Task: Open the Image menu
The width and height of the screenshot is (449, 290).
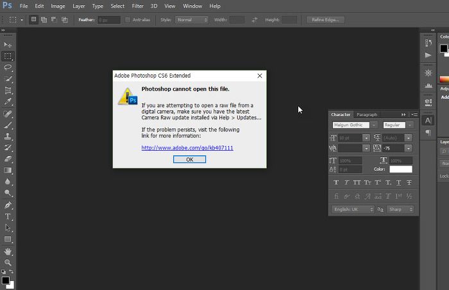Action: tap(58, 6)
